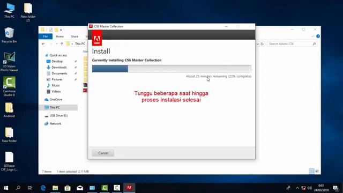This screenshot has width=343, height=193.
Task: Open Task View on the taskbar
Action: coord(30,188)
